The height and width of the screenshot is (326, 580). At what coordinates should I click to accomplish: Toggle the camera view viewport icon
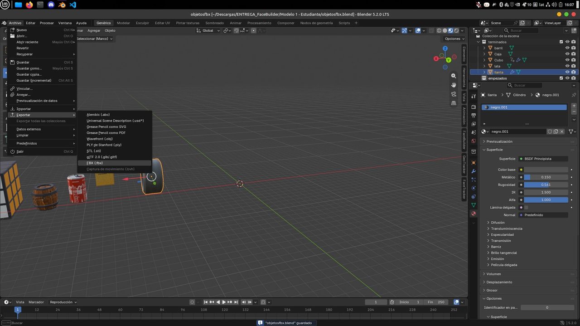(x=454, y=94)
